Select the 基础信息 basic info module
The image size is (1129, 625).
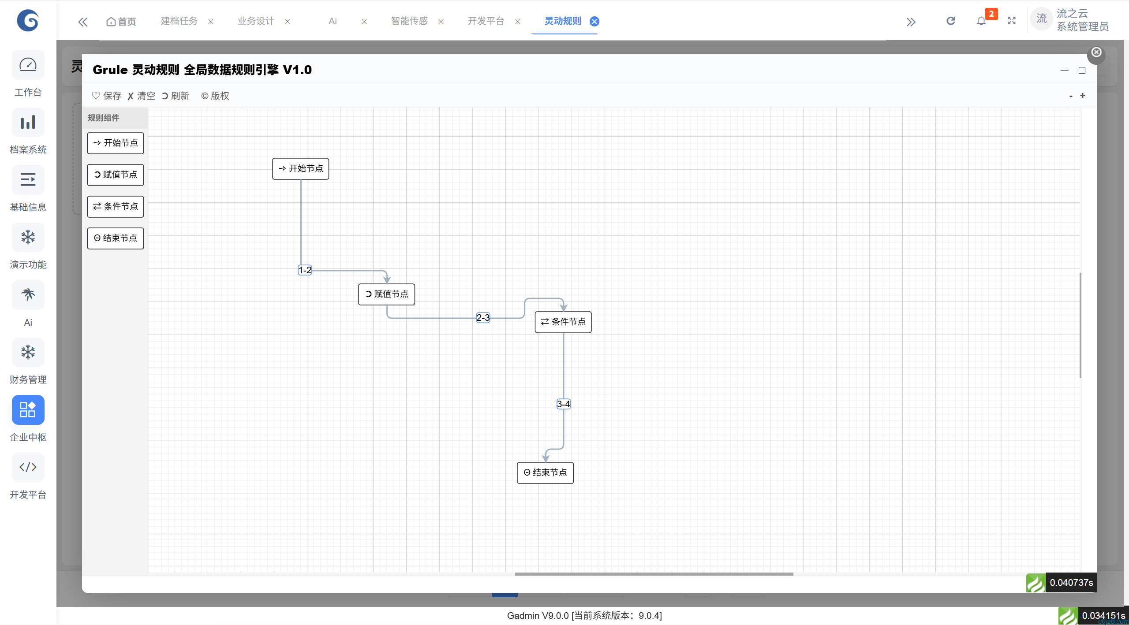(28, 180)
